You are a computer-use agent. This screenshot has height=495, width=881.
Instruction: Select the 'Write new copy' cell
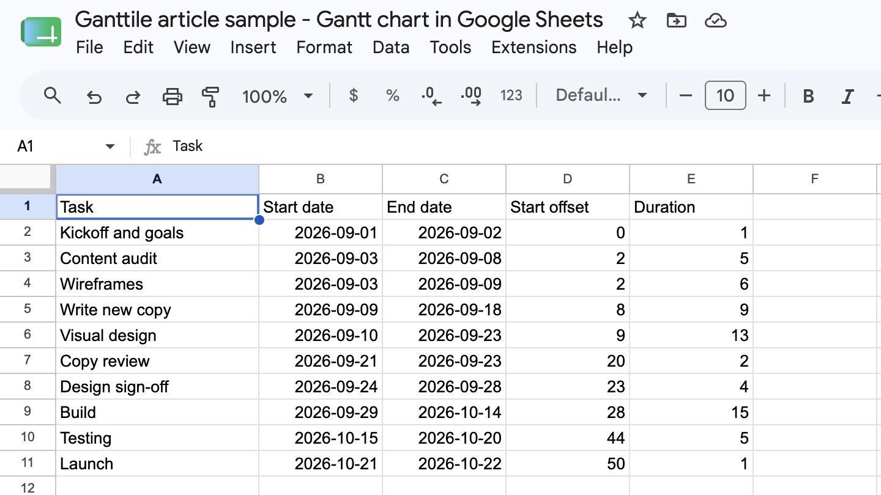pos(157,309)
